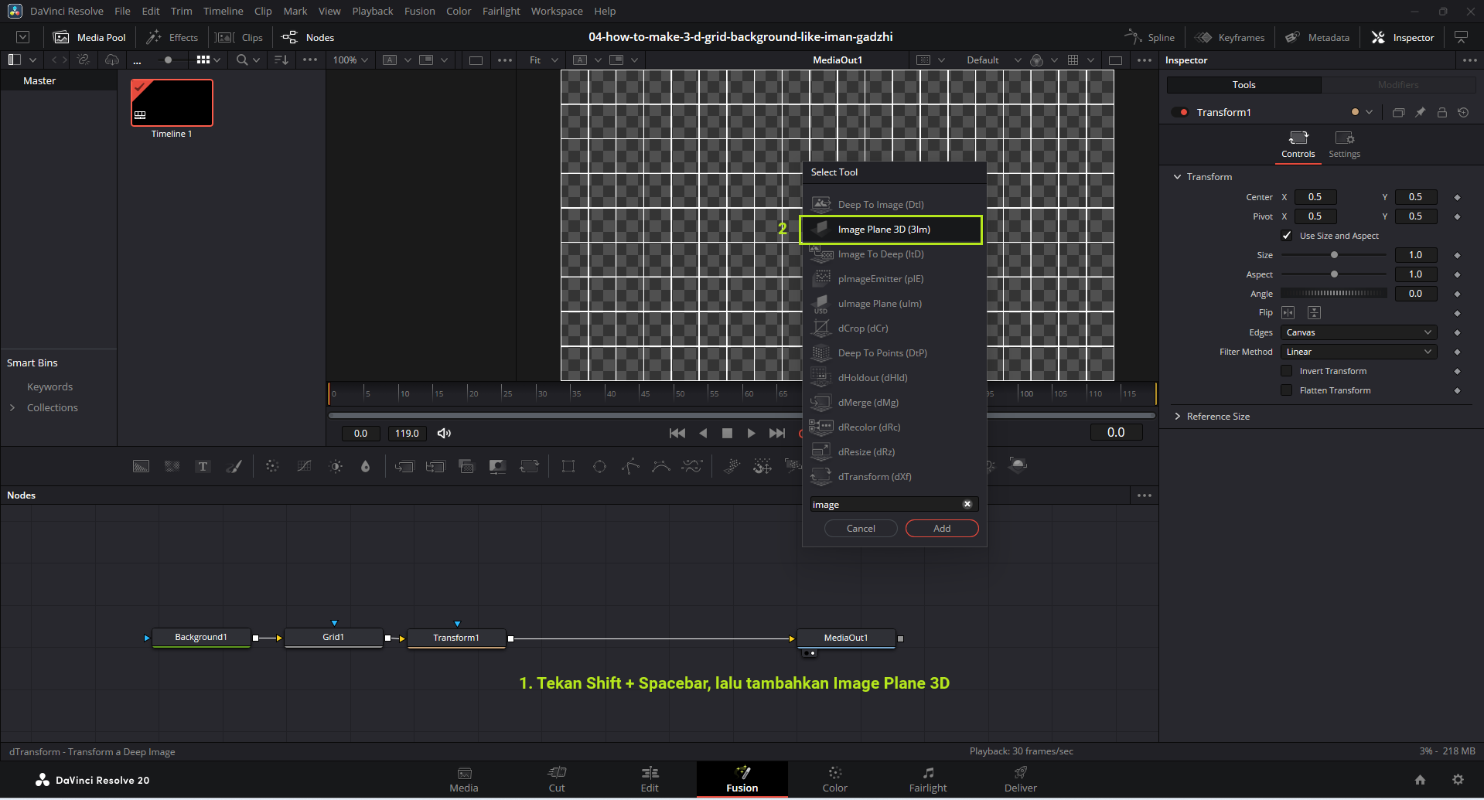The width and height of the screenshot is (1484, 800).
Task: Select the Paint brush tool icon
Action: 234,466
